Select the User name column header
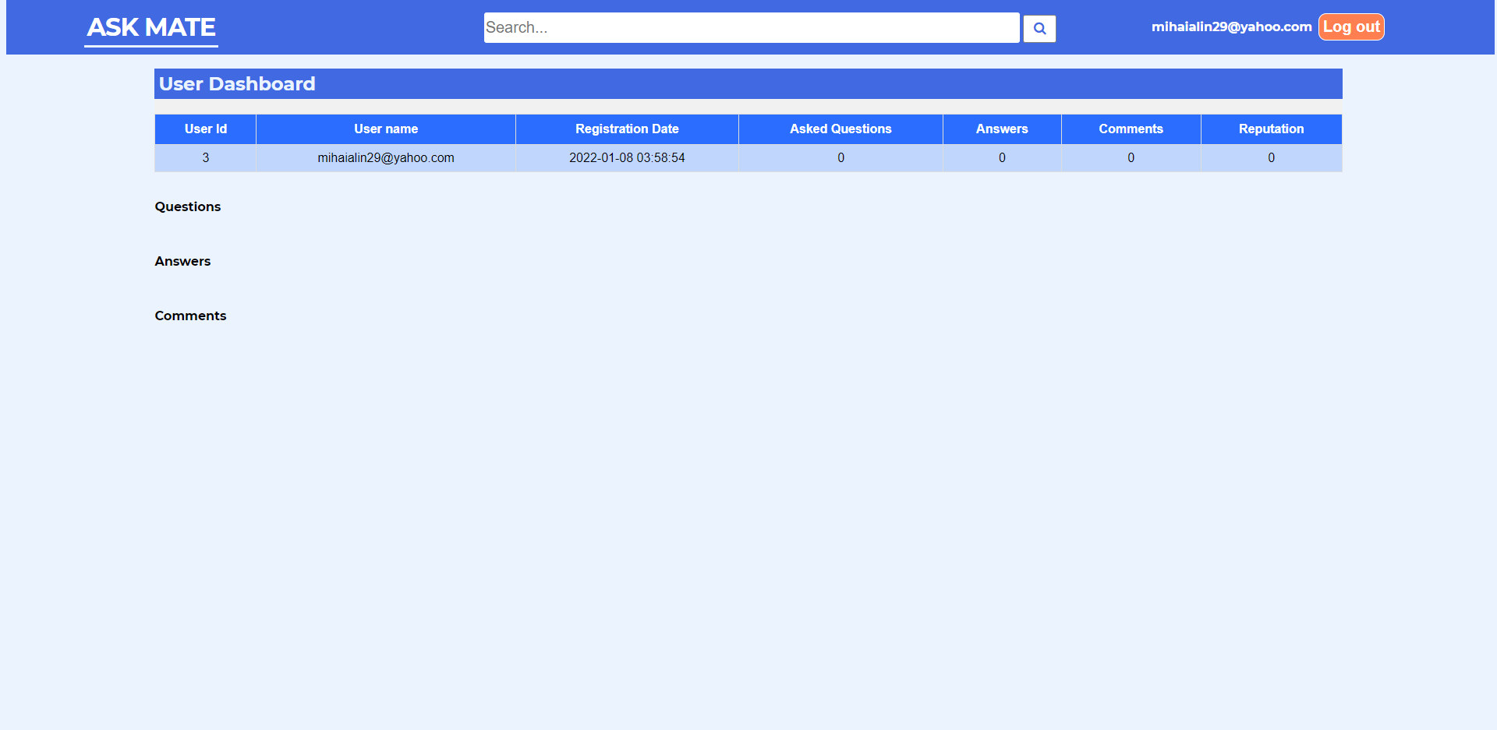1497x730 pixels. 386,129
